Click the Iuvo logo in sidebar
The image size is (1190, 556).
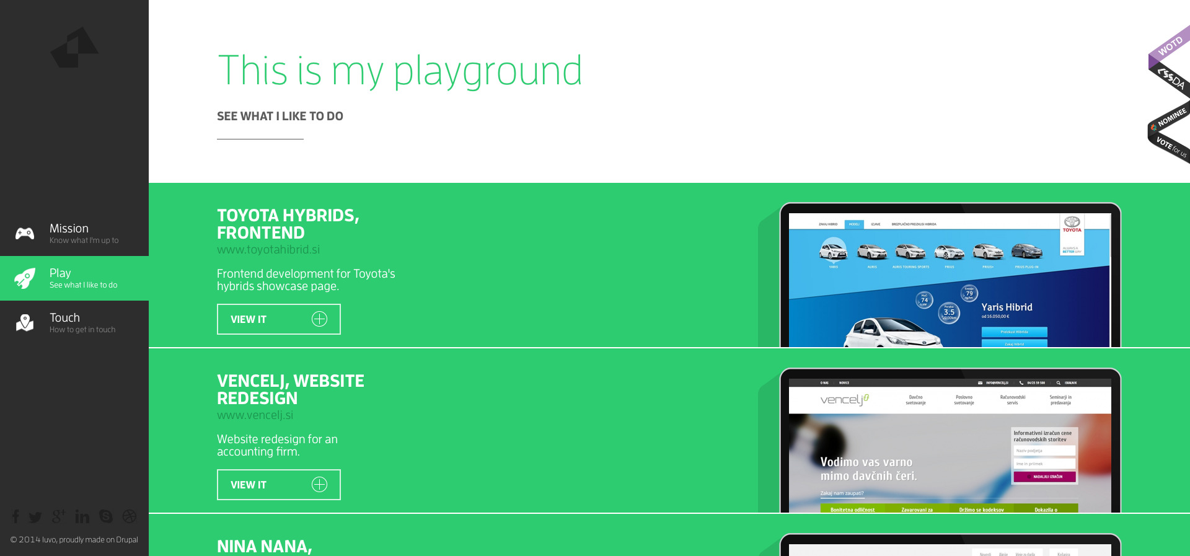[x=74, y=47]
